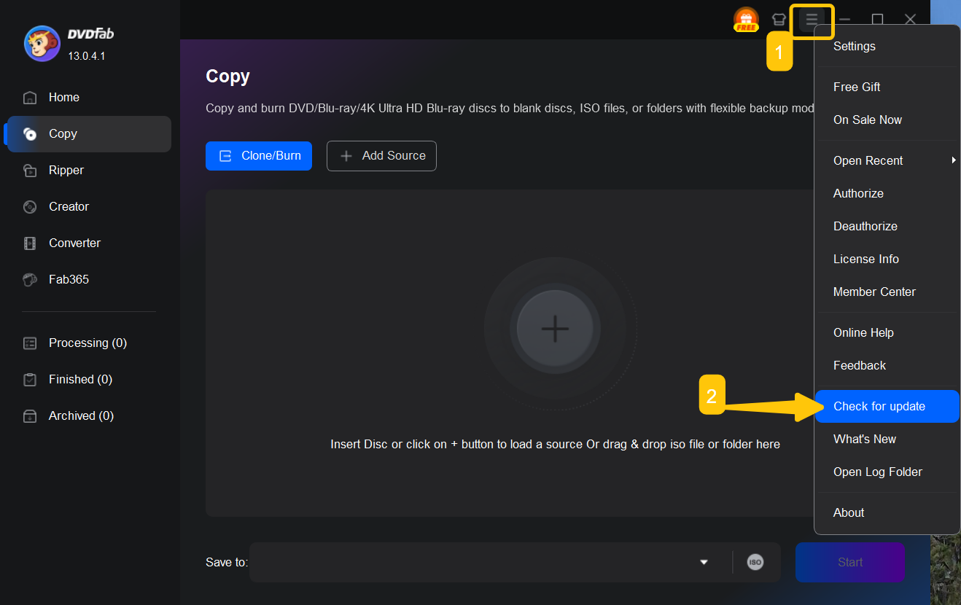Choose What's New in the menu
Screen dimensions: 961x605
[864, 439]
